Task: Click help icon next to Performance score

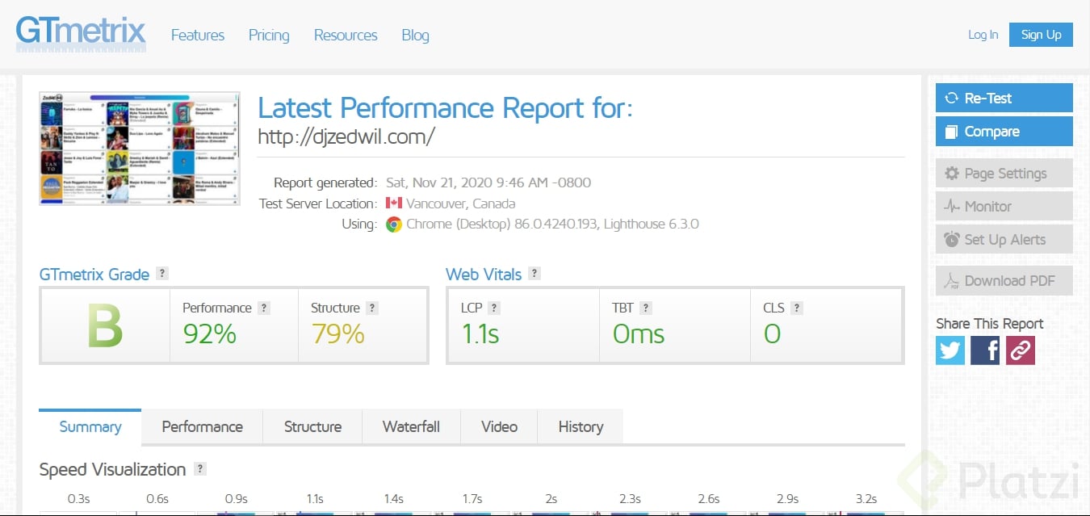Action: (x=264, y=308)
